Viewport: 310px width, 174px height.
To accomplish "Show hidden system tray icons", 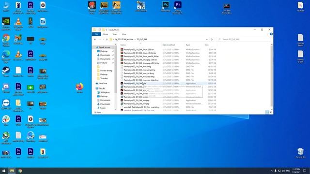I will coord(272,171).
